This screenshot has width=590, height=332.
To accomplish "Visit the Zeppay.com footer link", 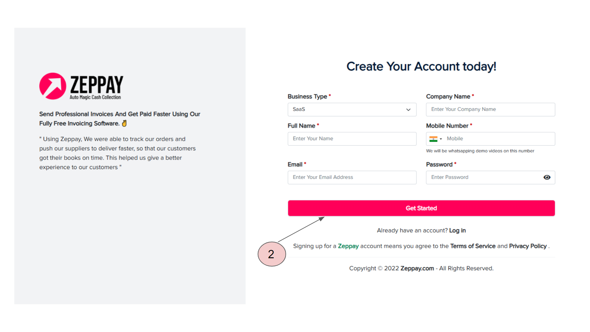I will coord(417,268).
